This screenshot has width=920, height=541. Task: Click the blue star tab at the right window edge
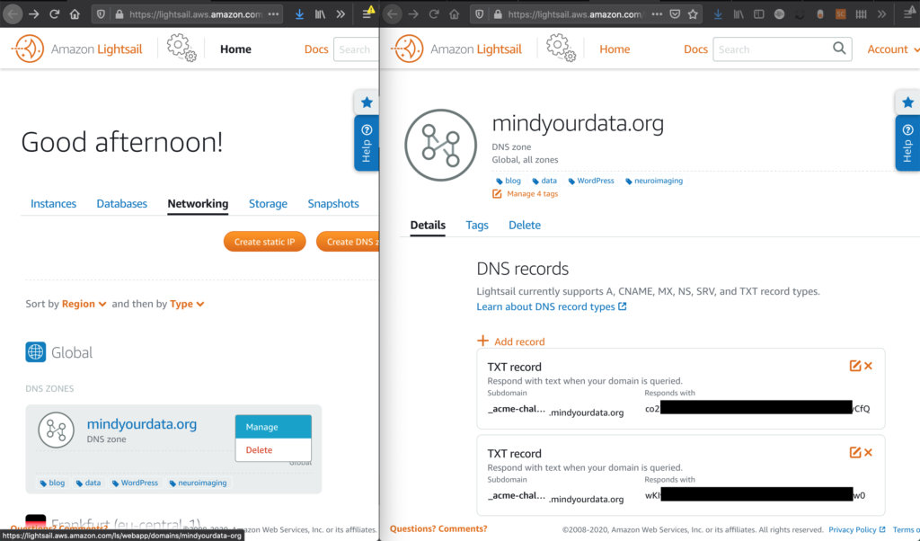(x=907, y=102)
